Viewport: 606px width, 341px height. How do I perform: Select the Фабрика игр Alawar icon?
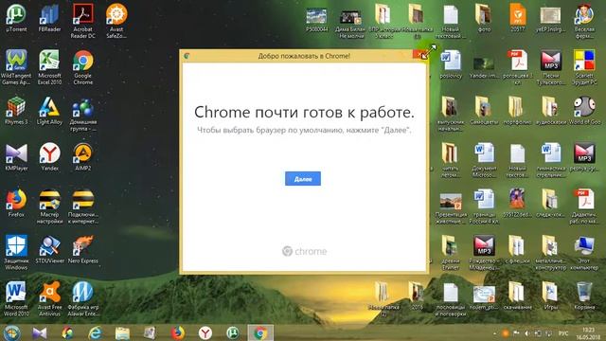pos(82,299)
